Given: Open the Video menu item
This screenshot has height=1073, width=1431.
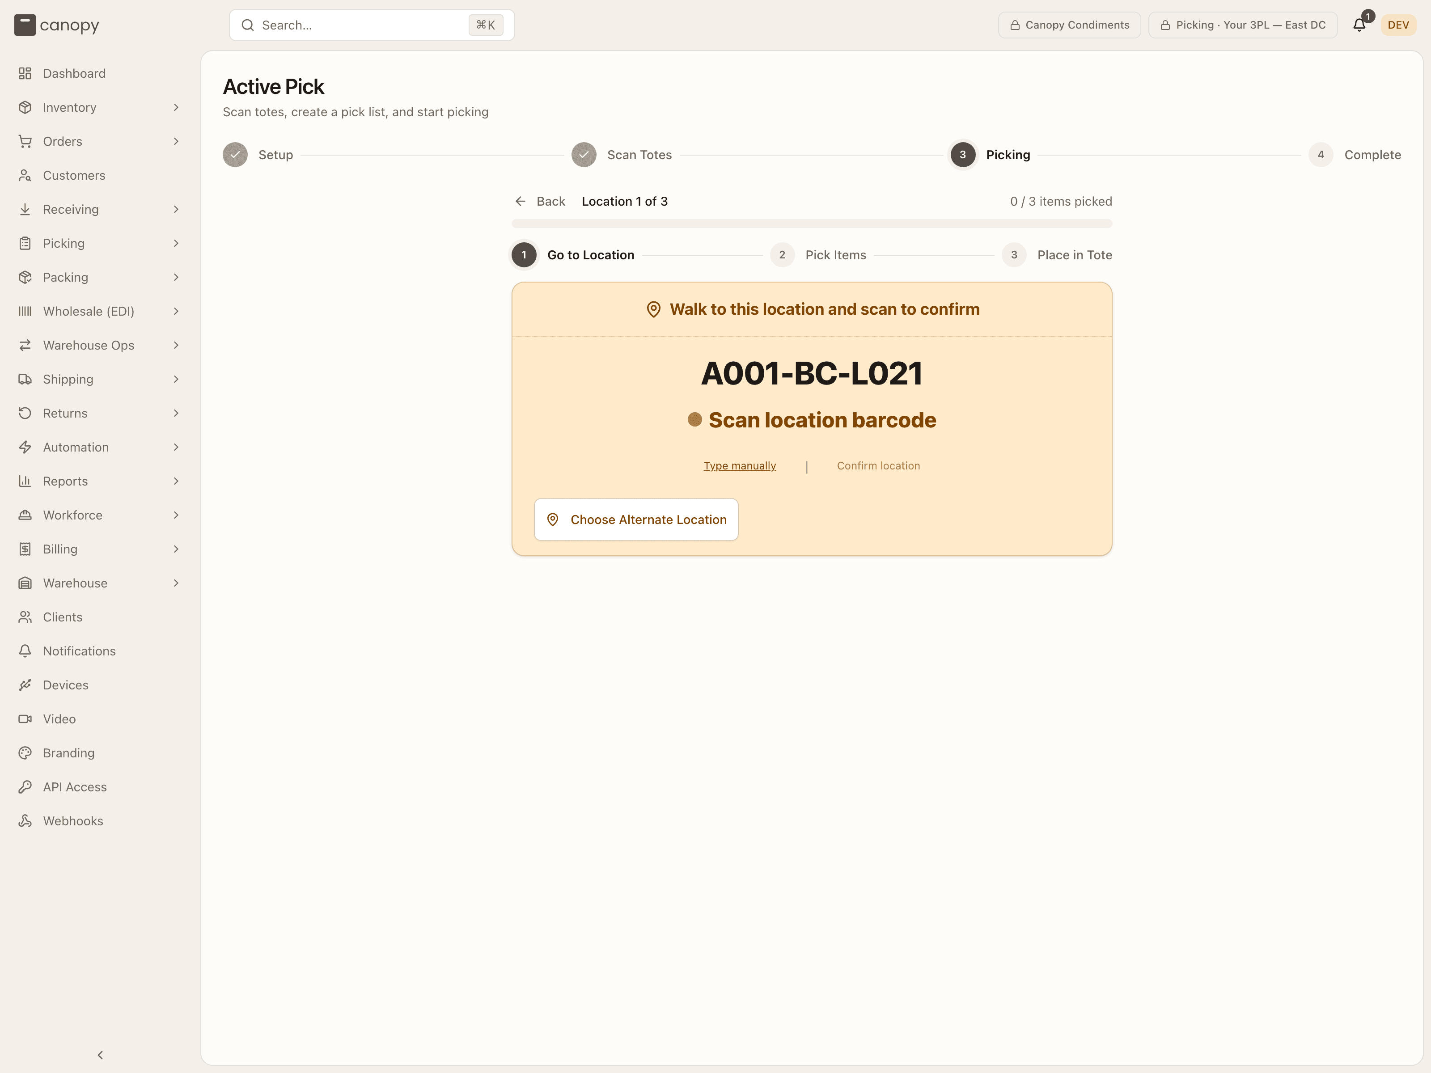Looking at the screenshot, I should coord(100,718).
